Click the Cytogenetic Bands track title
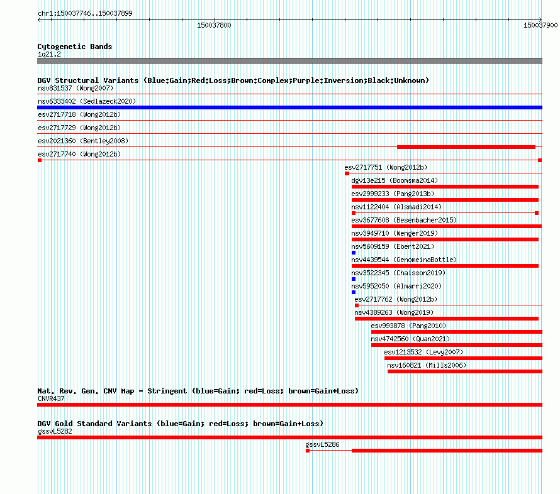560x494 pixels. tap(75, 47)
